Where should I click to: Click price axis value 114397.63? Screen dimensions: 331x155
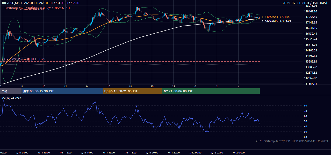pyautogui.click(x=311, y=56)
